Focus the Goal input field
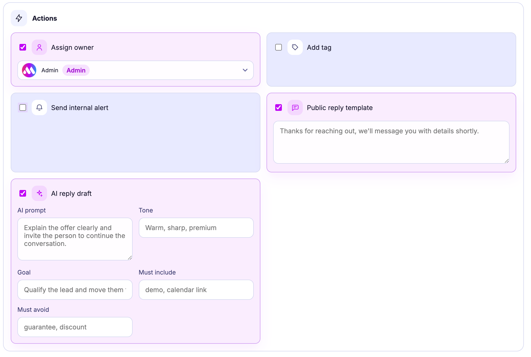The image size is (531, 357). point(75,290)
